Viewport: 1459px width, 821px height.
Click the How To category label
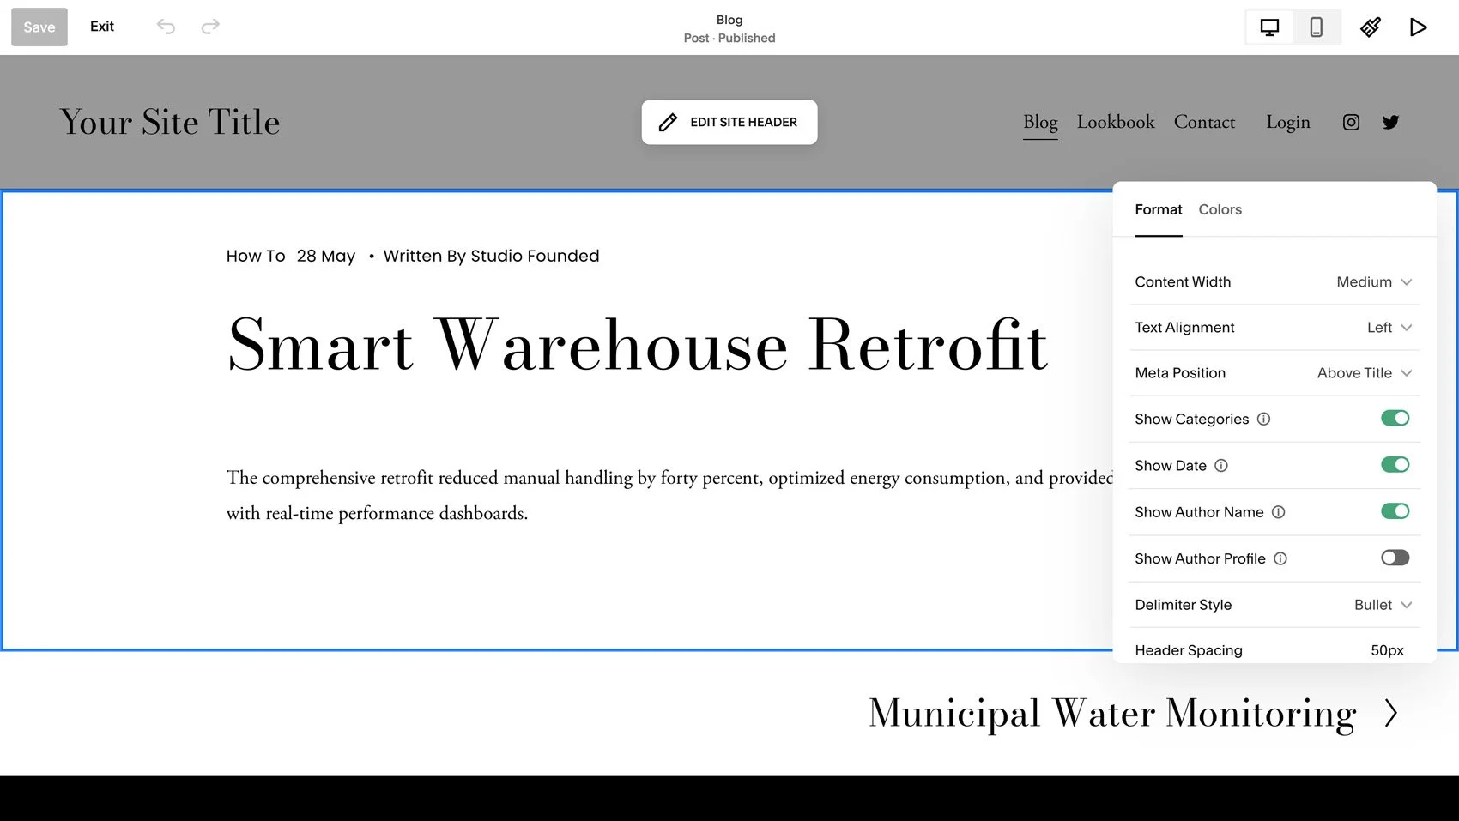pos(256,257)
